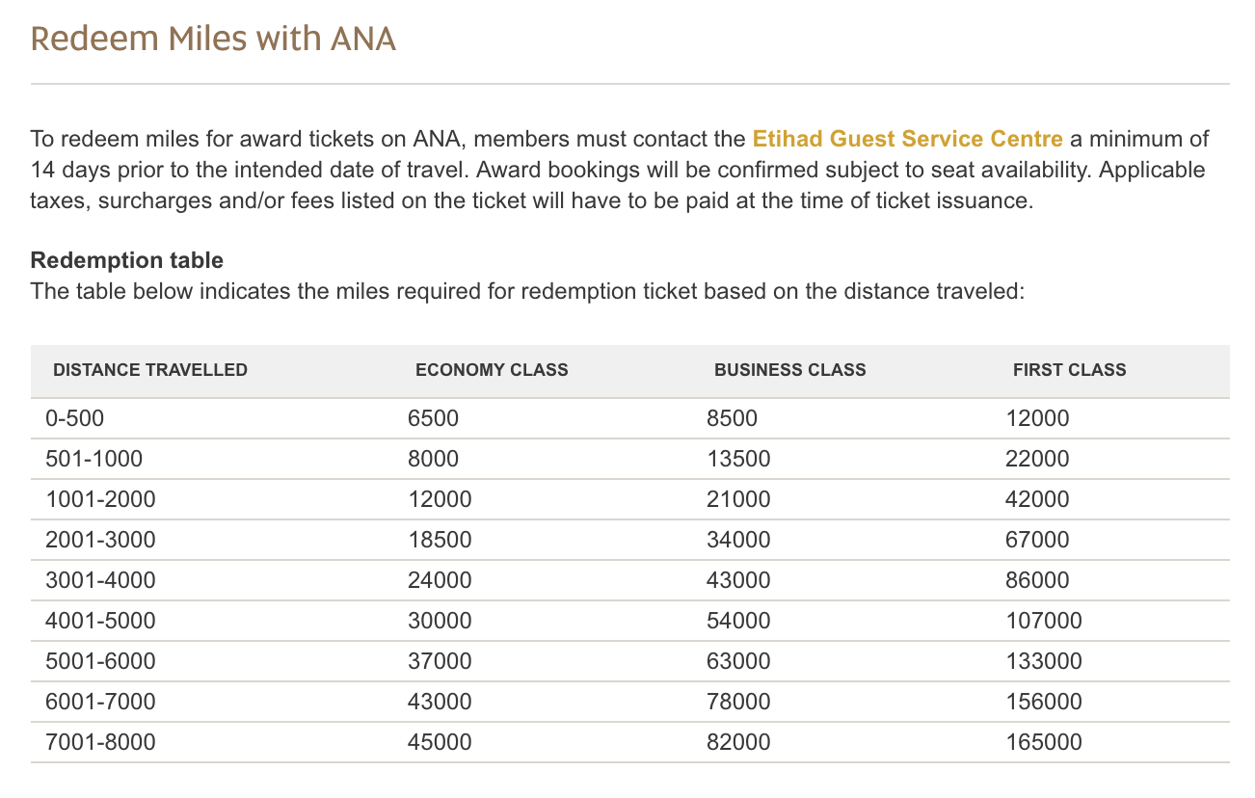Click the 13500 business class miles value
The height and width of the screenshot is (798, 1255).
[x=738, y=460]
